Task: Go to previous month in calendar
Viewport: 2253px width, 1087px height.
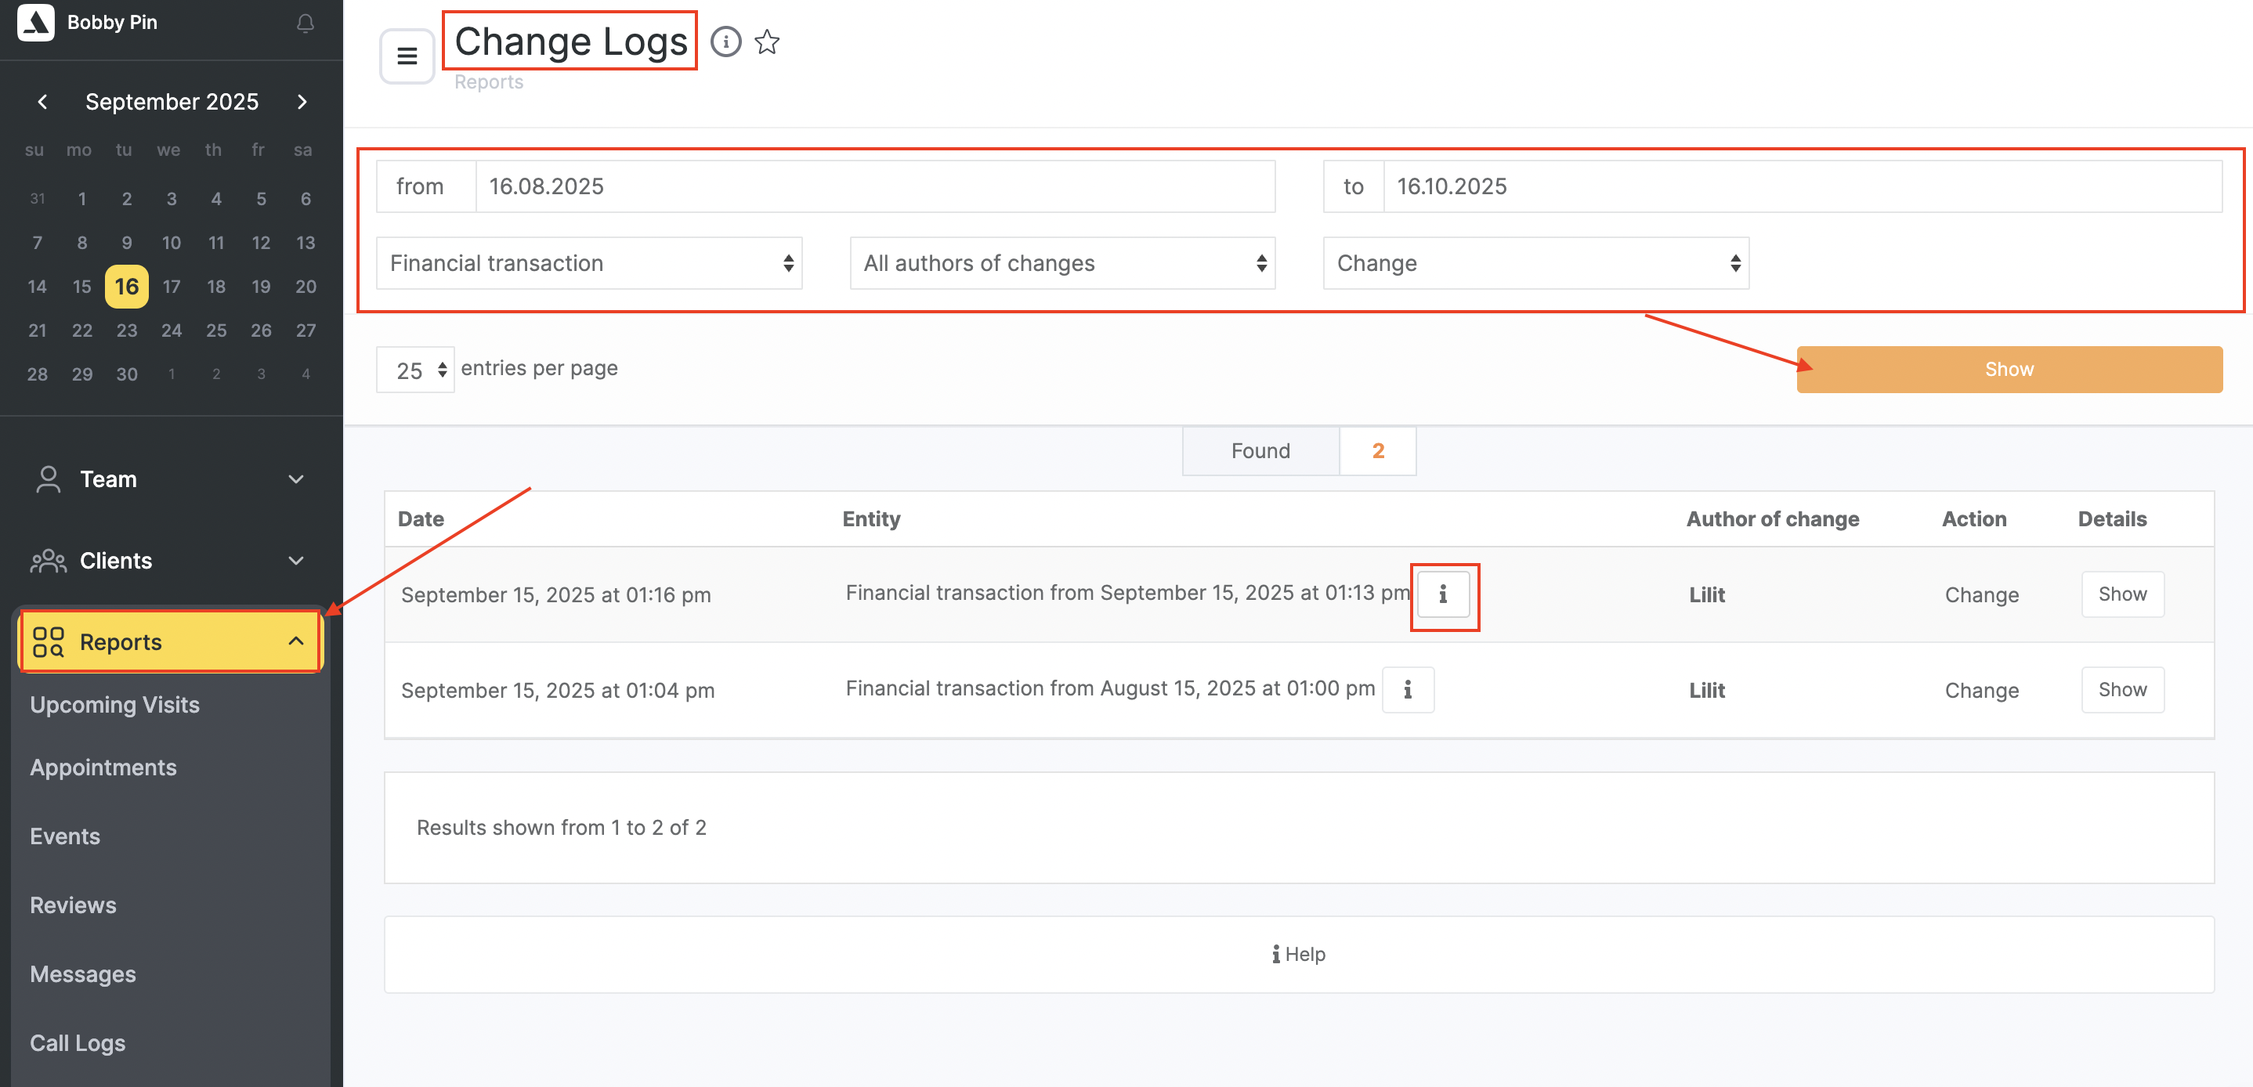Action: (x=42, y=102)
